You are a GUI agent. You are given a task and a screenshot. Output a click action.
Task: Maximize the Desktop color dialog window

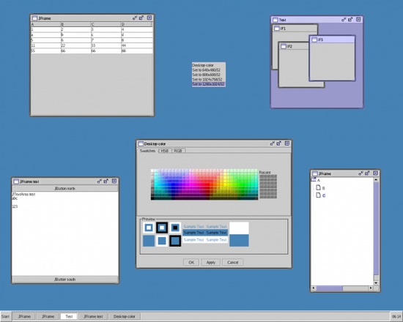(x=279, y=143)
